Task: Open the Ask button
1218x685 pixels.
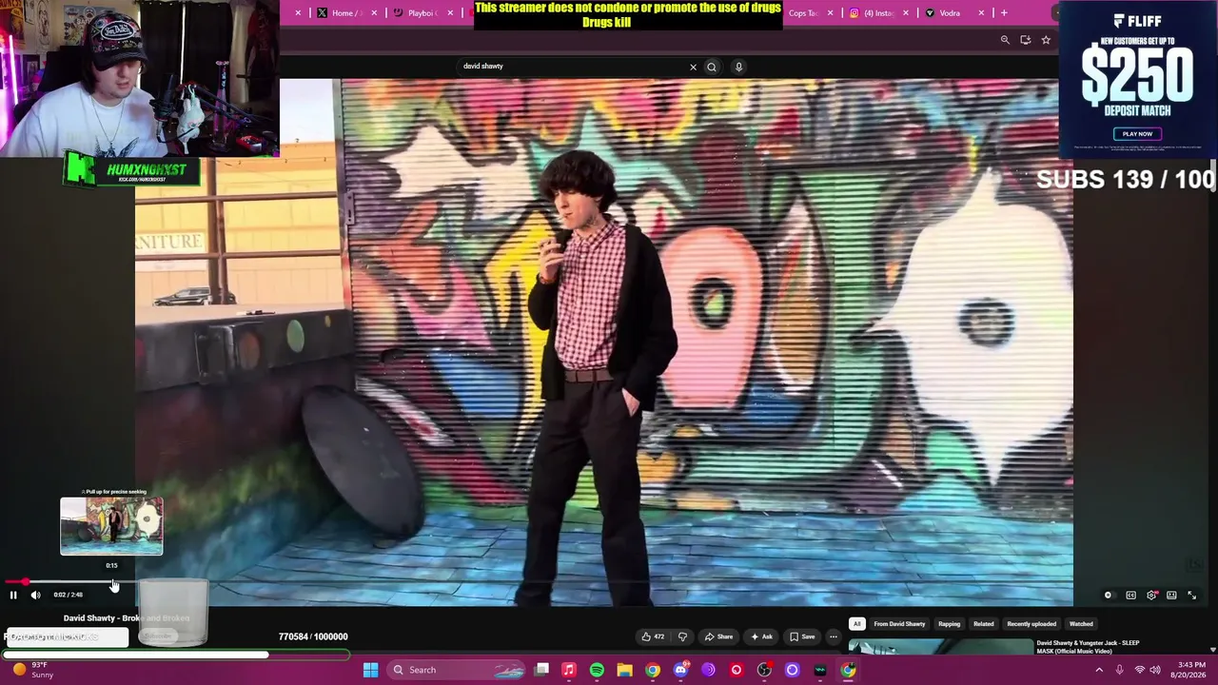Action: click(x=761, y=636)
